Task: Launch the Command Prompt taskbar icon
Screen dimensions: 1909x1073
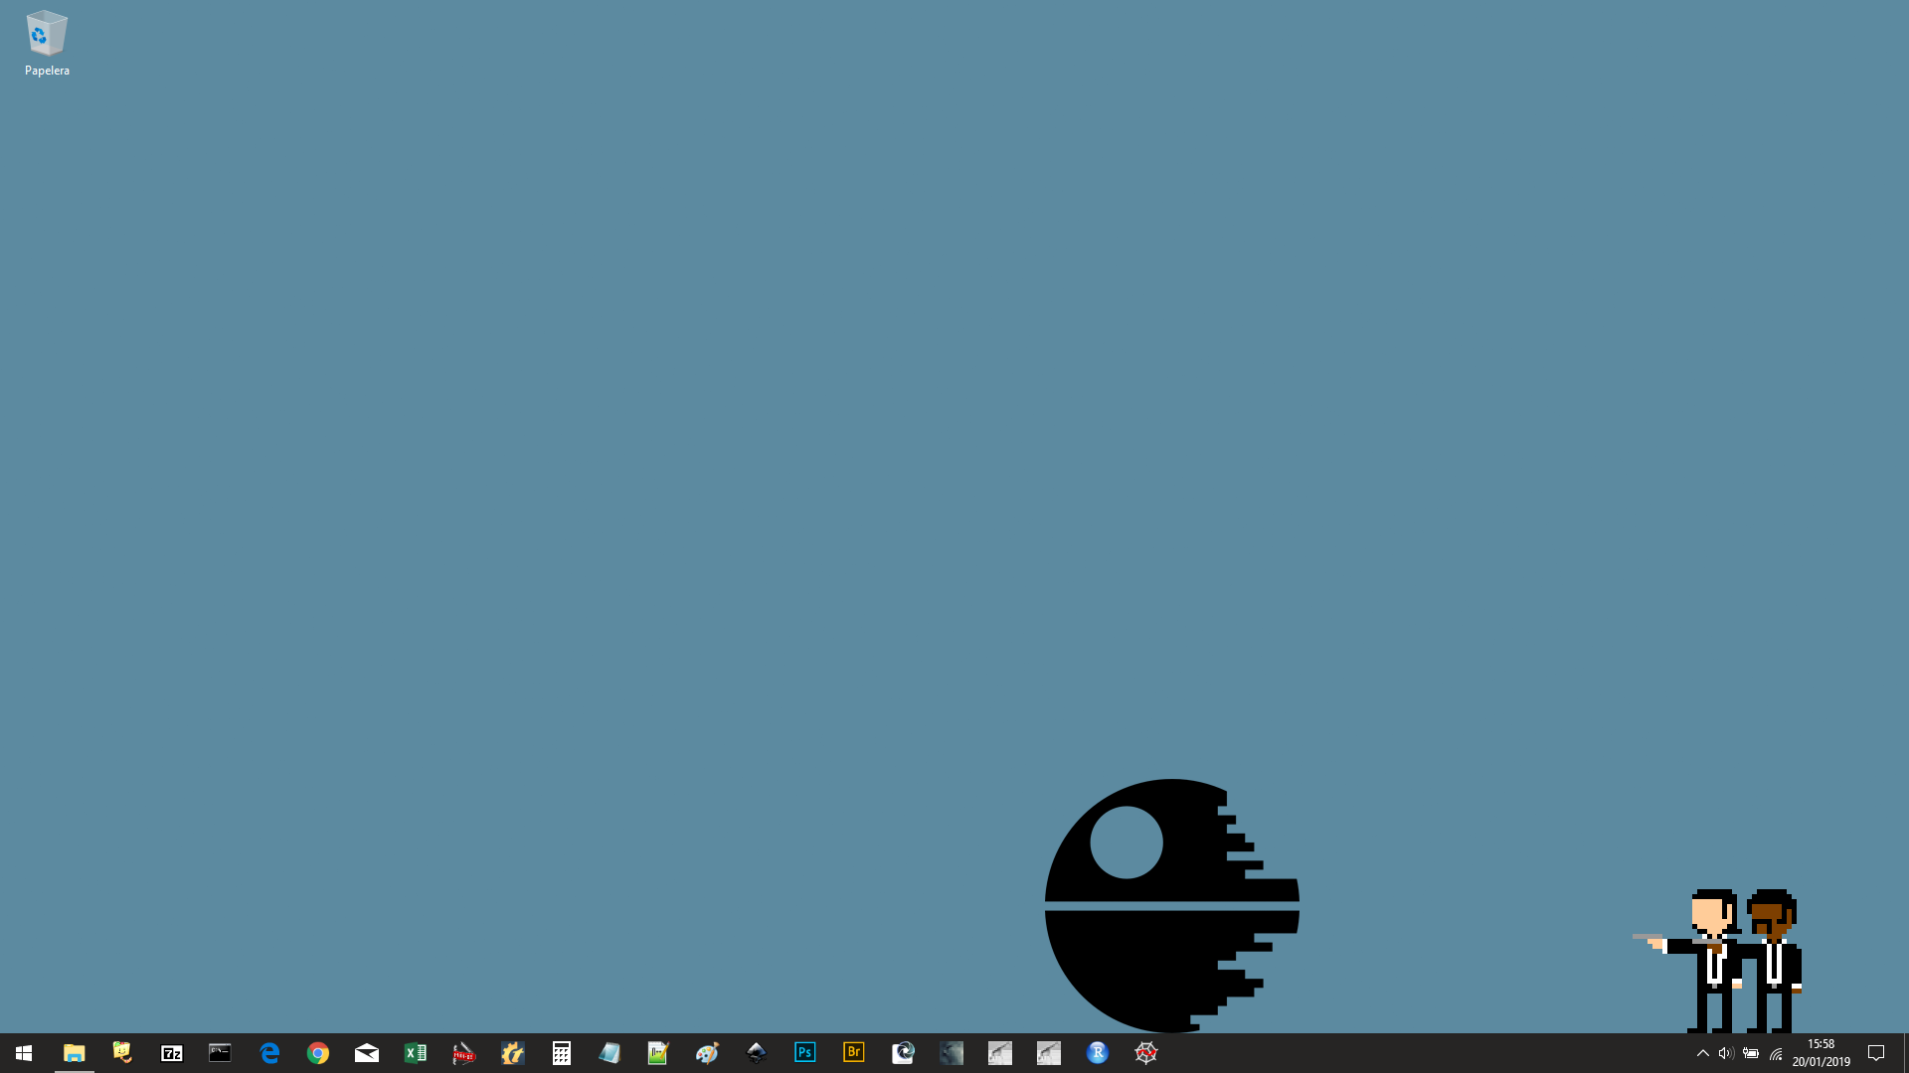Action: point(220,1053)
